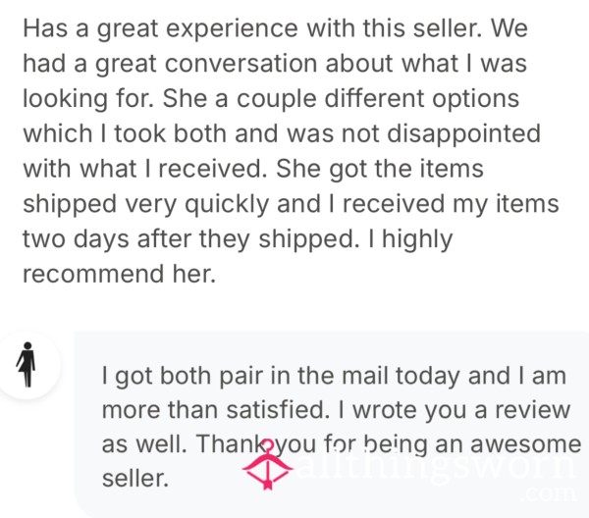Click the .com watermark text
The height and width of the screenshot is (518, 589).
550,494
